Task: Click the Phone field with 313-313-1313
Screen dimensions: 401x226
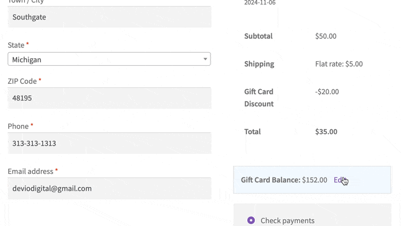Action: coord(109,143)
